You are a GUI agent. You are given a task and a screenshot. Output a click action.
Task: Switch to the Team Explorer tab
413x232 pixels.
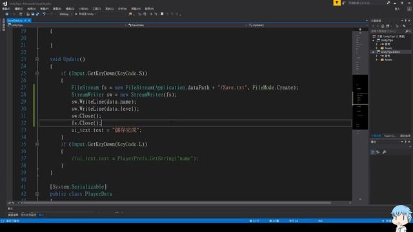[390, 136]
